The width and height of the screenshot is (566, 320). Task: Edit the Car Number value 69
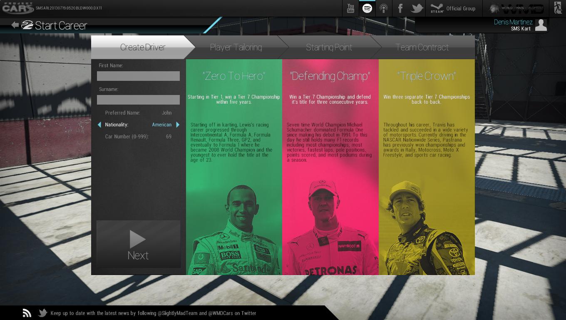(169, 137)
